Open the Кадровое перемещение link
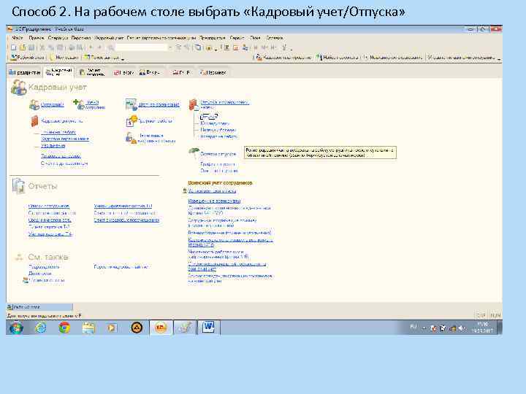This screenshot has width=526, height=394. [65, 139]
